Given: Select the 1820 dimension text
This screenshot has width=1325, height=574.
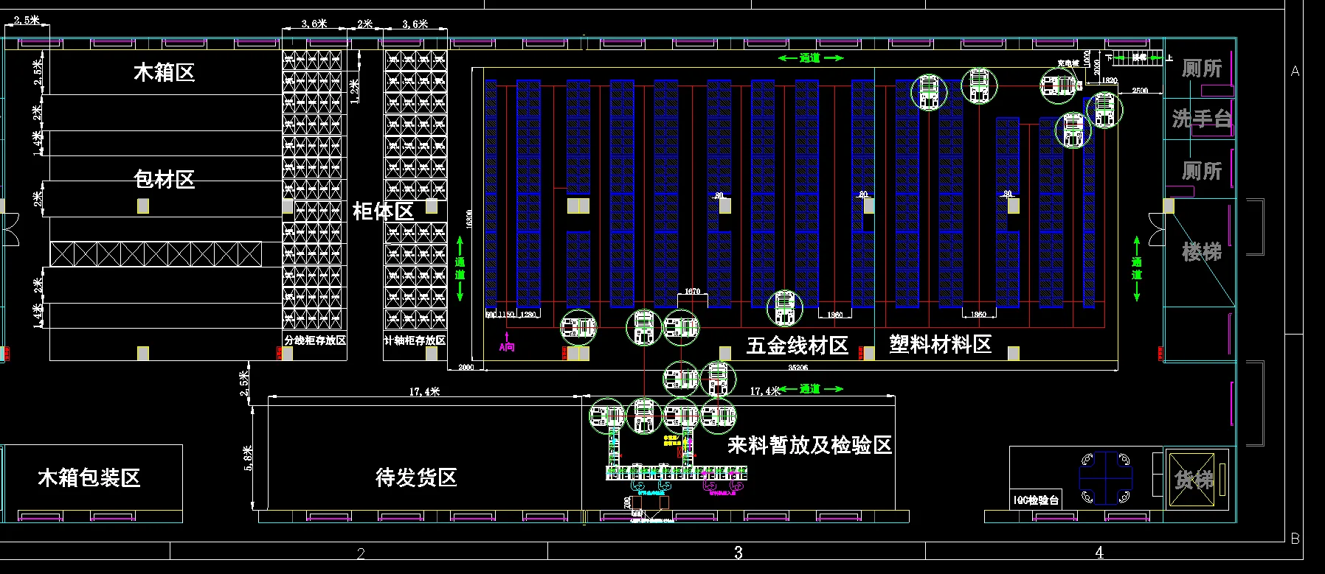Looking at the screenshot, I should tap(1109, 80).
